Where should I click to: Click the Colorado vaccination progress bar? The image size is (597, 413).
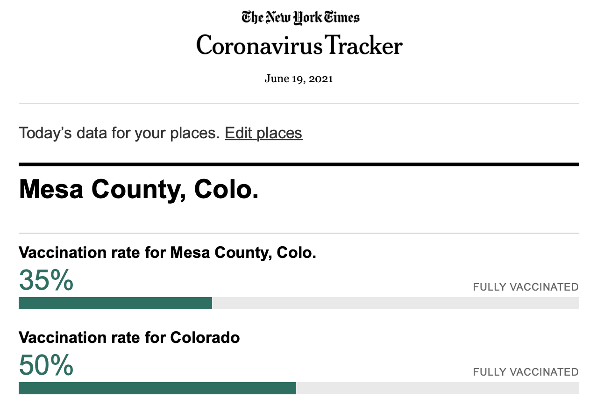[x=299, y=388]
